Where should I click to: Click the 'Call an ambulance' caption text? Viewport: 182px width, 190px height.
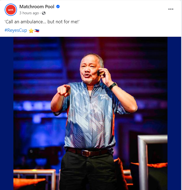pos(42,22)
